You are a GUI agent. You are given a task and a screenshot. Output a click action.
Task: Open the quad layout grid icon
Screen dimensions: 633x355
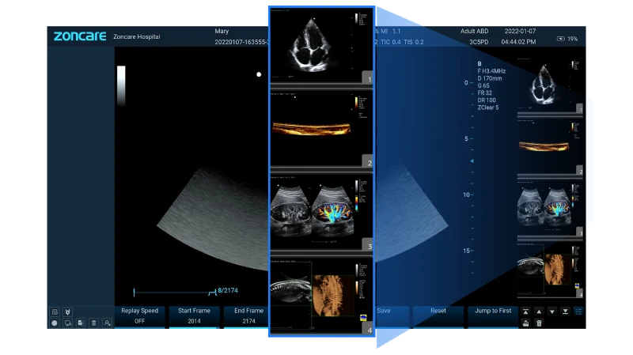(x=55, y=312)
